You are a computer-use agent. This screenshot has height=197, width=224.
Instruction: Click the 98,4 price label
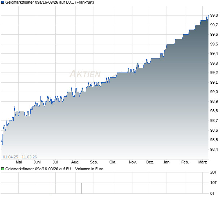tap(214, 149)
